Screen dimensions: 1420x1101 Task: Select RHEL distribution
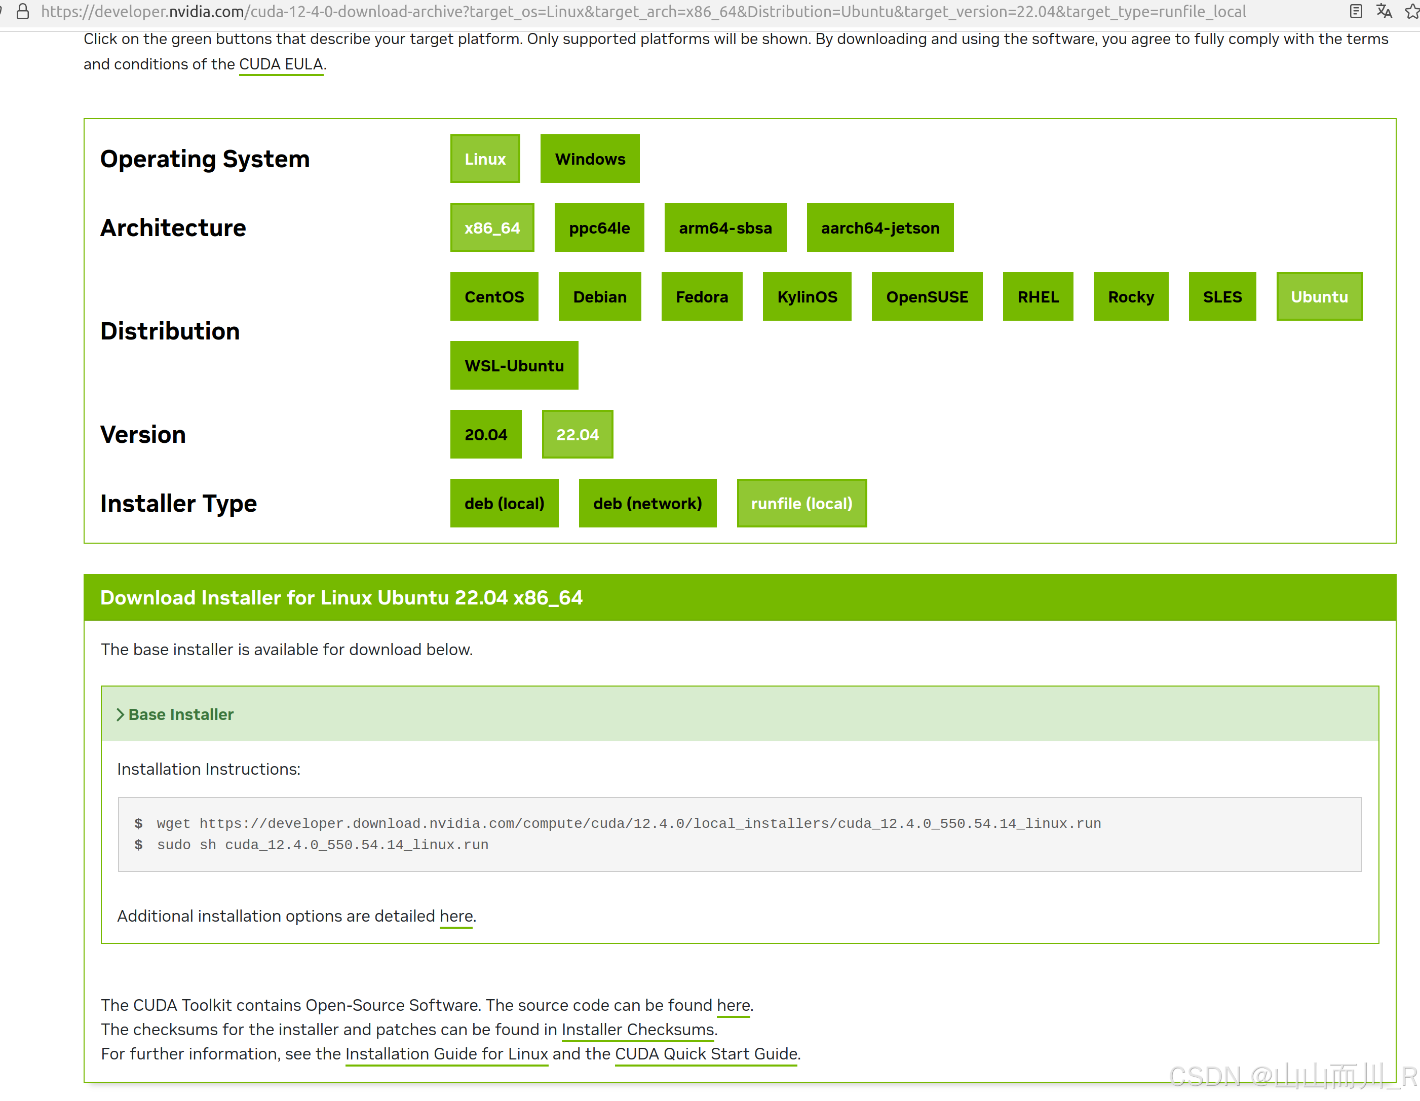point(1038,296)
